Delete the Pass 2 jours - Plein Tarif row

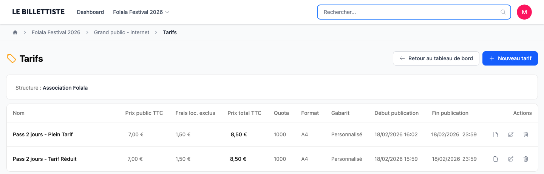pos(526,134)
